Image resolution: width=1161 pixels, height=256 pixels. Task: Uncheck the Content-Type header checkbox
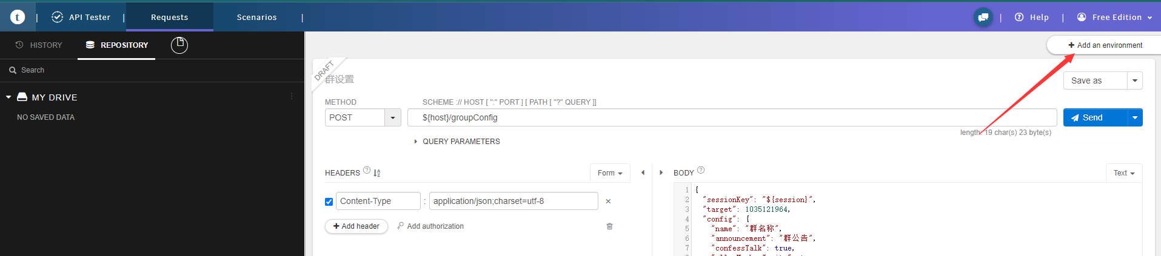pos(329,202)
